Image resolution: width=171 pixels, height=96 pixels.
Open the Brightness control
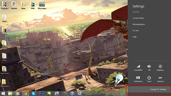click(x=160, y=68)
